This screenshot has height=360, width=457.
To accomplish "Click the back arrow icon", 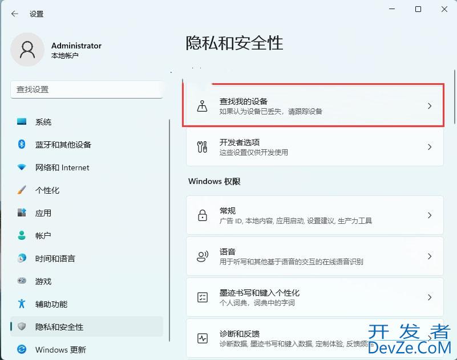I will [x=15, y=14].
